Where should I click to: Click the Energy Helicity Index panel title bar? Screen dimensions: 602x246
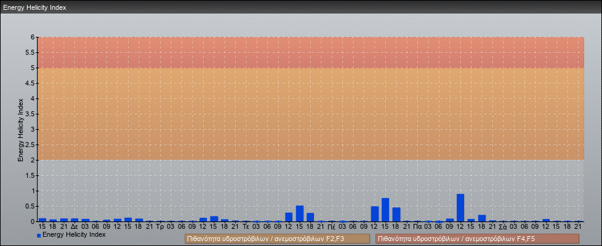(301, 7)
